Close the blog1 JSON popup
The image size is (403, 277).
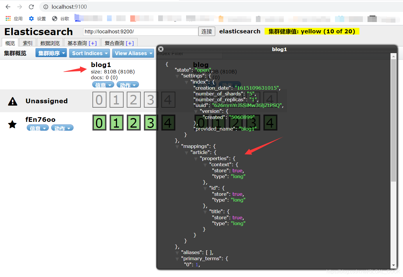[161, 49]
